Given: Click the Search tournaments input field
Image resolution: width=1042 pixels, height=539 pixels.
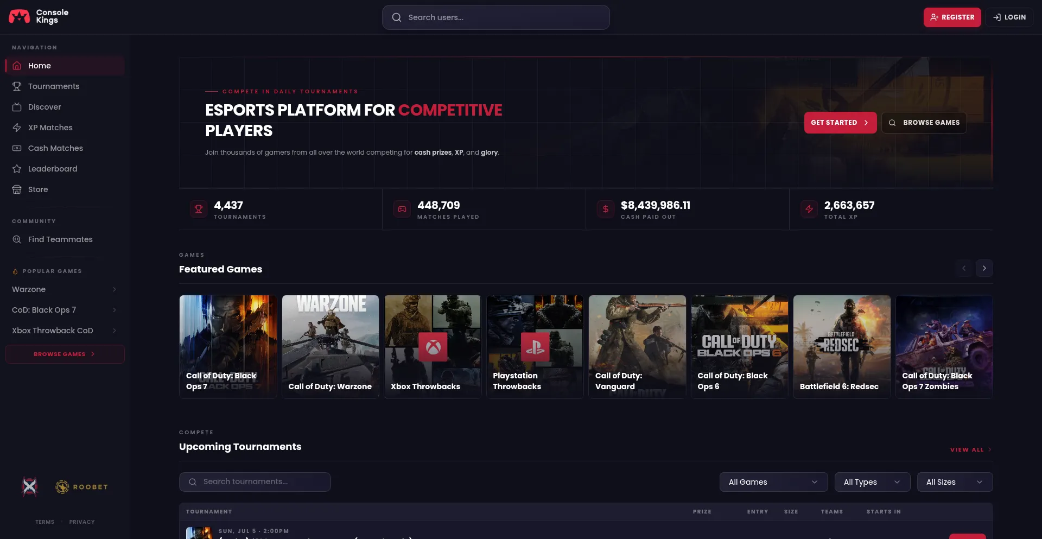Looking at the screenshot, I should pyautogui.click(x=255, y=482).
